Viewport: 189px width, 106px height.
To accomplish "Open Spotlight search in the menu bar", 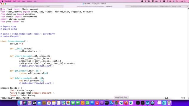I will [x=167, y=1].
